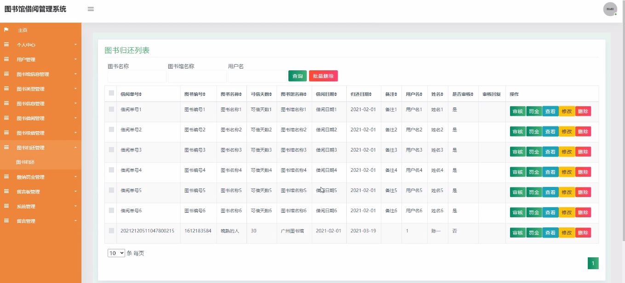Tick the select-all checkbox in table header
Viewport: 625px width, 283px height.
click(x=111, y=93)
